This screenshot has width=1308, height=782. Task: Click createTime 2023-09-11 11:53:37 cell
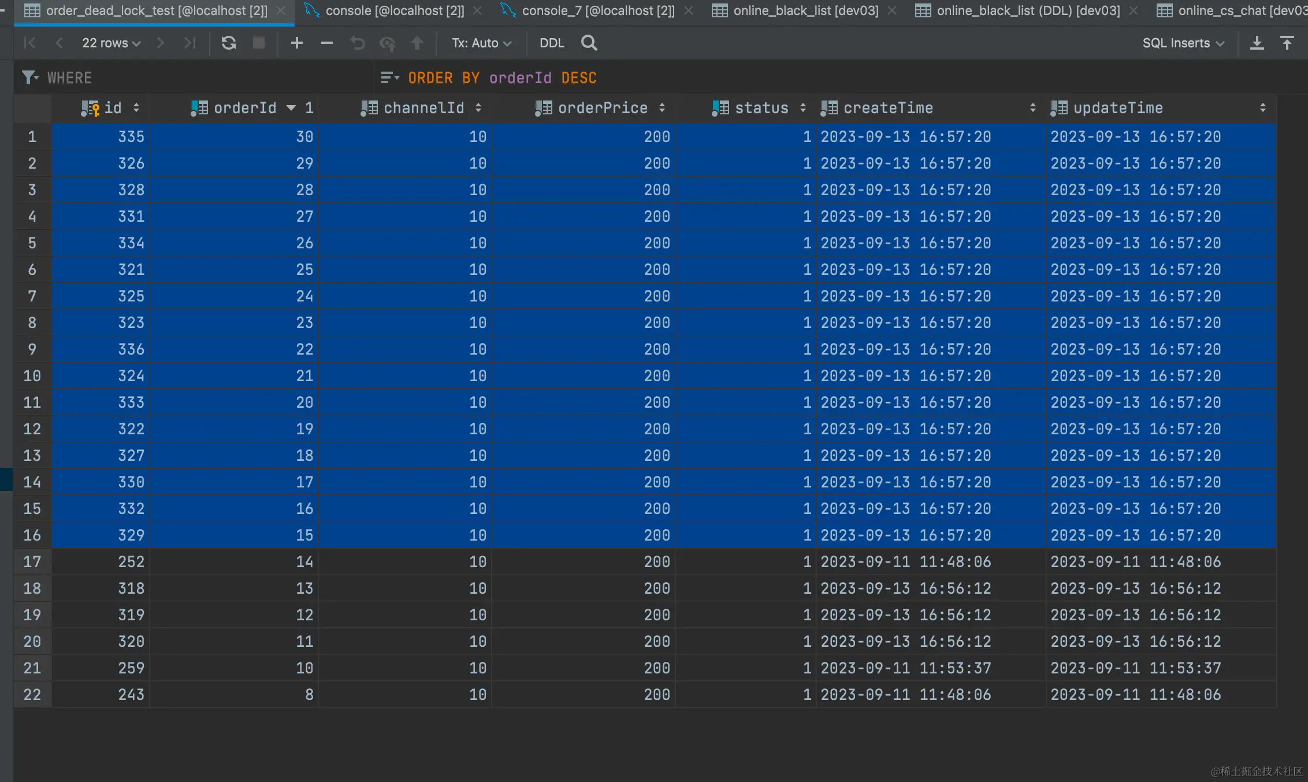(x=931, y=668)
